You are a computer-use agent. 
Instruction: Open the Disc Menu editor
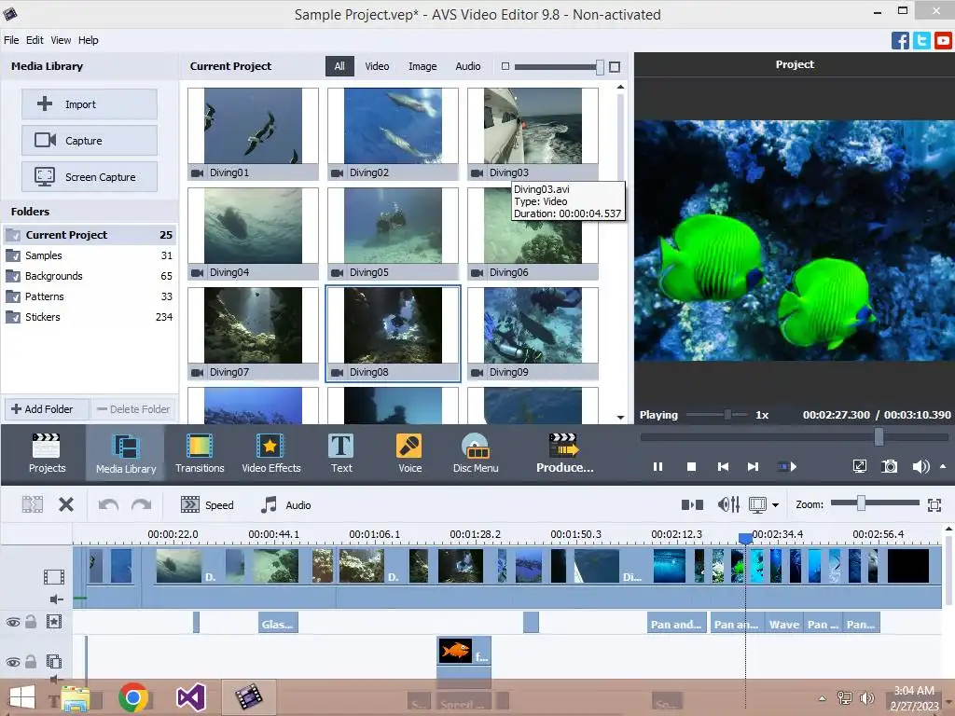click(475, 453)
